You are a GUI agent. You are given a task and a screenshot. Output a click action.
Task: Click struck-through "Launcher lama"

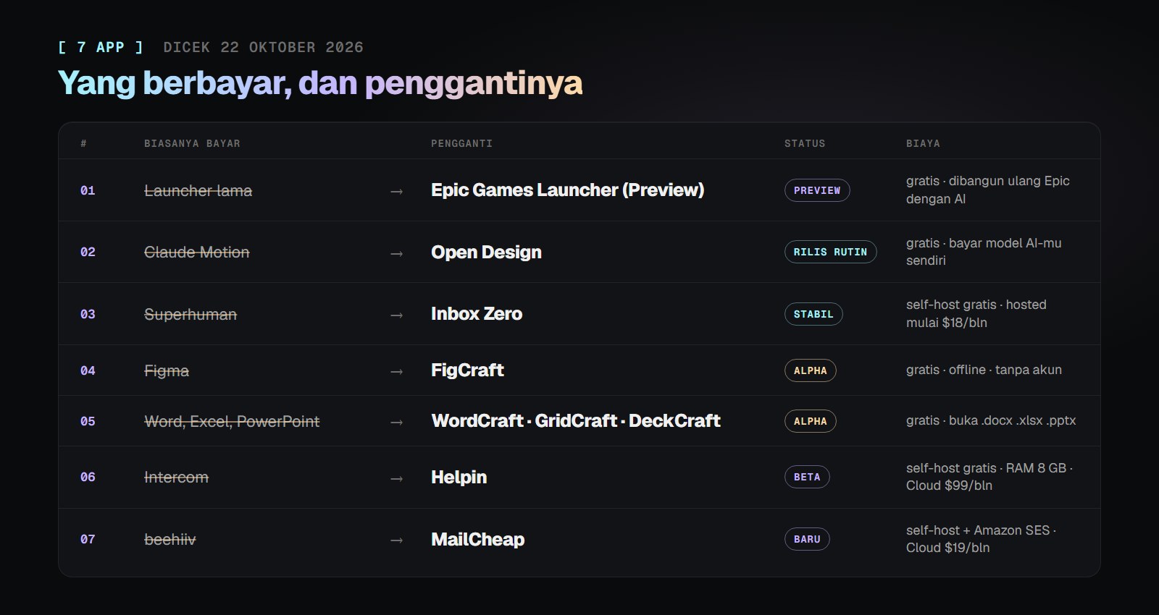click(198, 190)
